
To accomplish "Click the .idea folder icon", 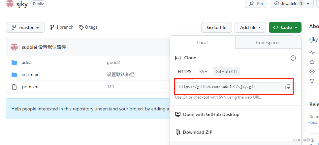I will click(14, 62).
